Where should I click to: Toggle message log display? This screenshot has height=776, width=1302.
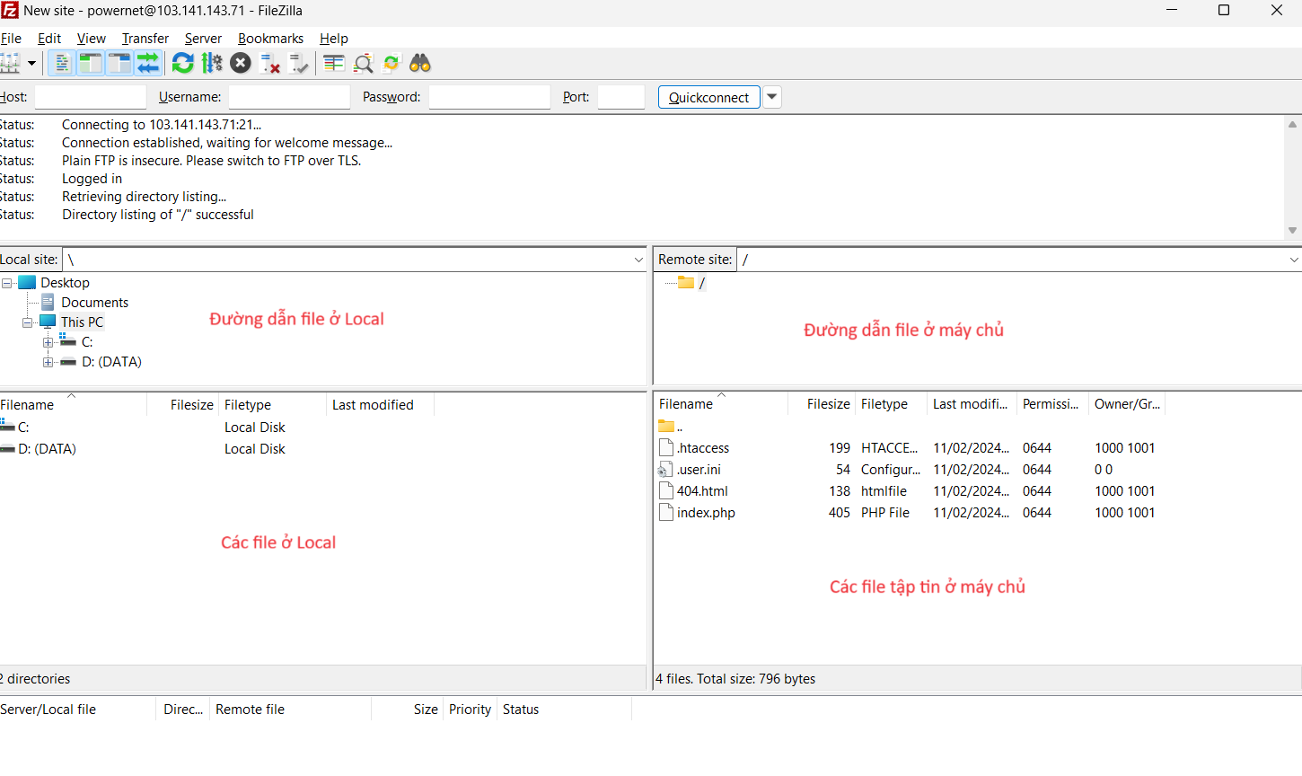point(61,63)
